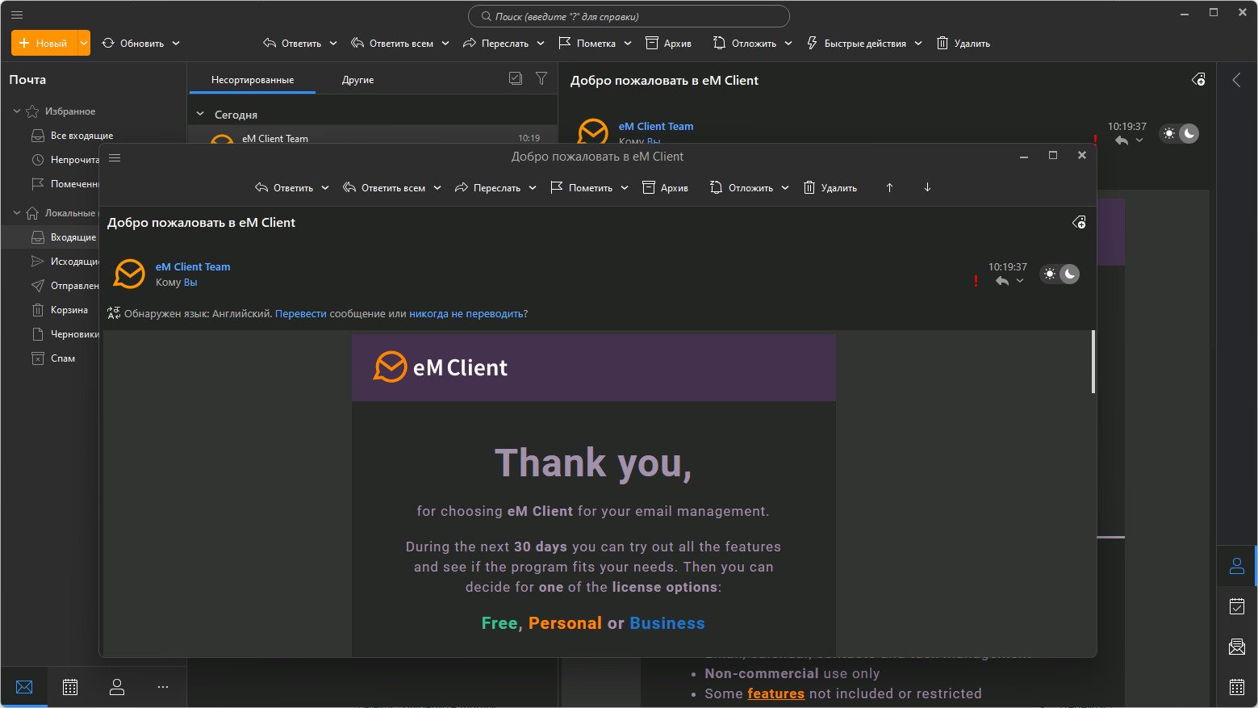Image resolution: width=1258 pixels, height=708 pixels.
Task: Open Calendar from bottom-left navigation
Action: point(70,687)
